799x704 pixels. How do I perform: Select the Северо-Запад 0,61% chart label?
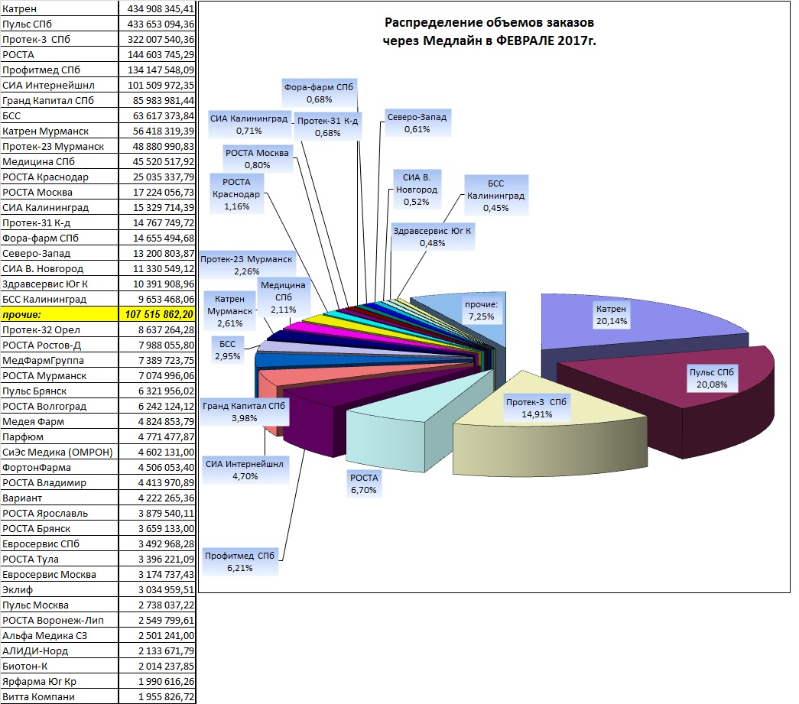[x=417, y=123]
